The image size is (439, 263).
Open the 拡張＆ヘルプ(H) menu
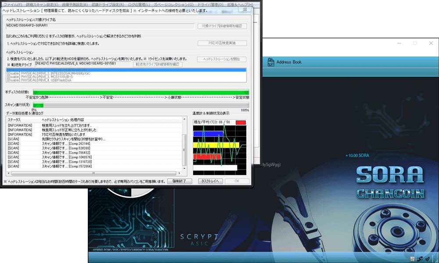[240, 5]
